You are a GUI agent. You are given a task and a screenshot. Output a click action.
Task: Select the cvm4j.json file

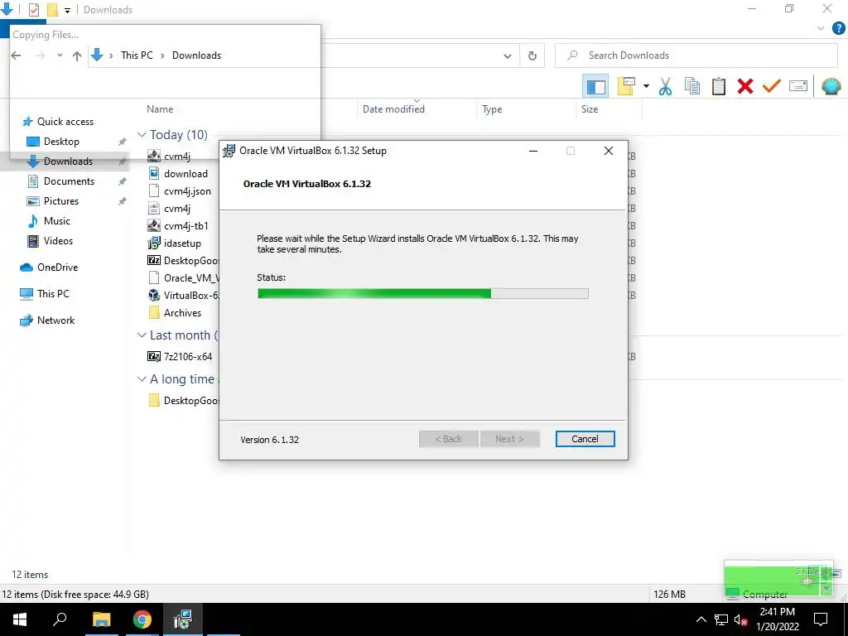click(187, 191)
